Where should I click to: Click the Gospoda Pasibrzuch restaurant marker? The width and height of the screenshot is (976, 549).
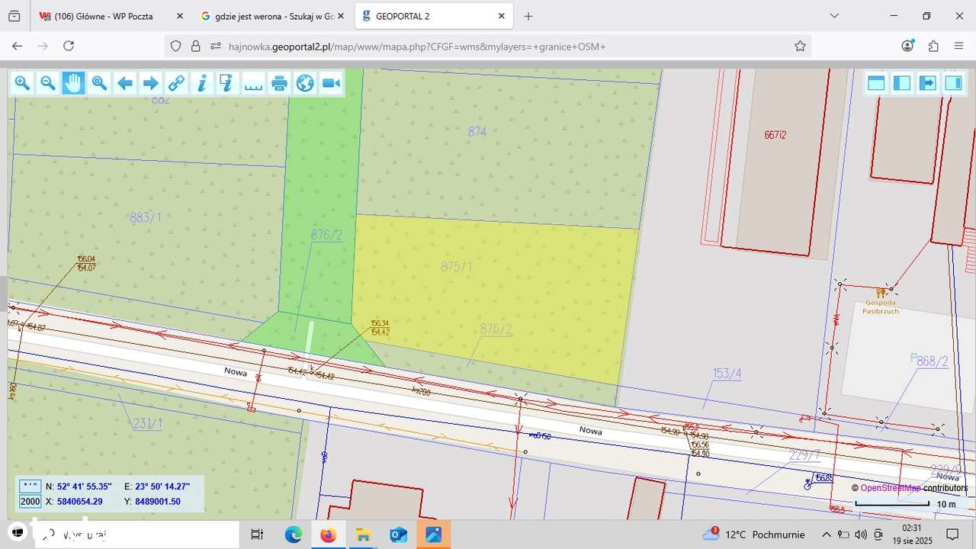(x=881, y=292)
